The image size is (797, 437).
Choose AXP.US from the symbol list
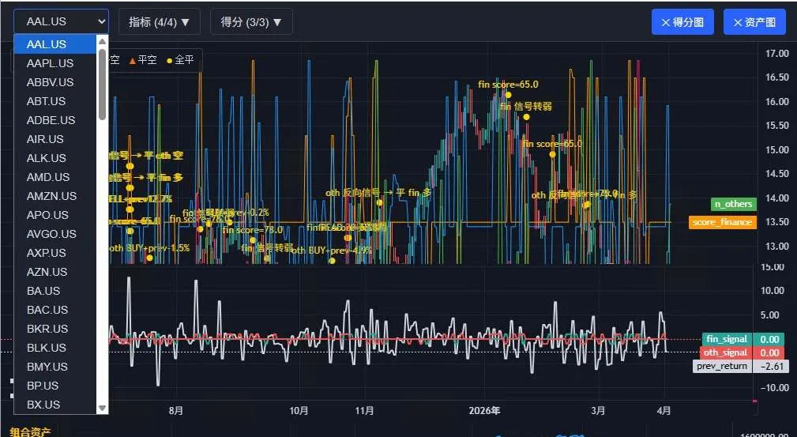click(55, 253)
